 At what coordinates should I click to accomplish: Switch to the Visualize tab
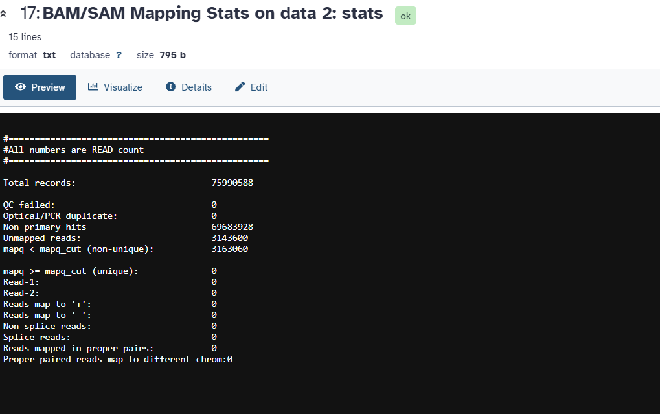coord(115,87)
